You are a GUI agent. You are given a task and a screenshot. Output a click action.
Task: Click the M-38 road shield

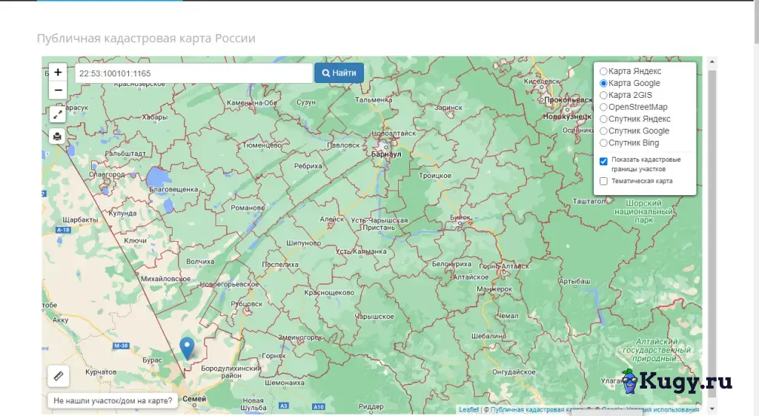[121, 346]
